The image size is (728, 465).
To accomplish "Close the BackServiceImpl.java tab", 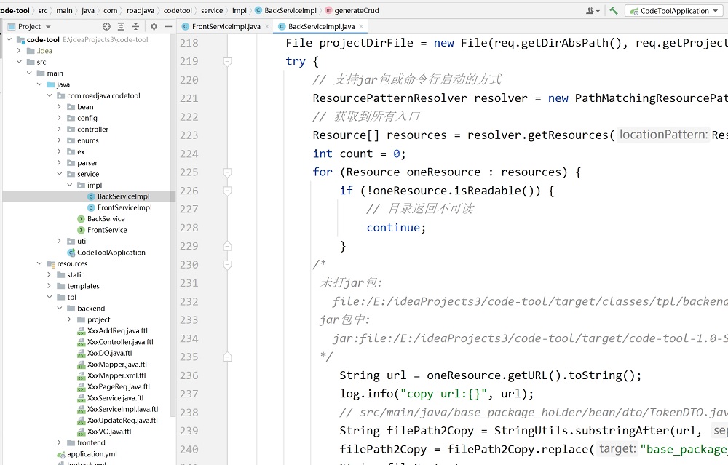I will point(361,26).
